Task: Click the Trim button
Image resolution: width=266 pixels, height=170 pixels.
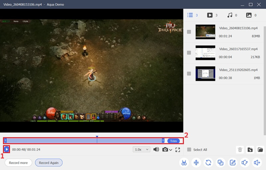Action: coord(173,141)
